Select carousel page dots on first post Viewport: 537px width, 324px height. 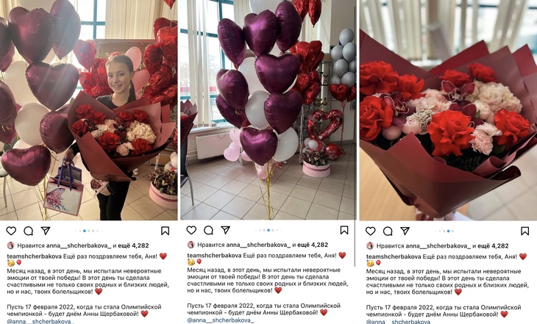89,231
